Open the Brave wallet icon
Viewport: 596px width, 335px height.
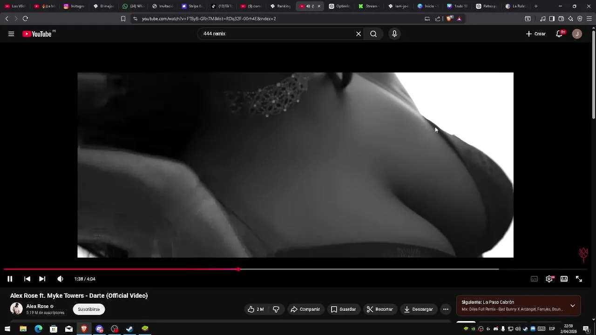561,19
